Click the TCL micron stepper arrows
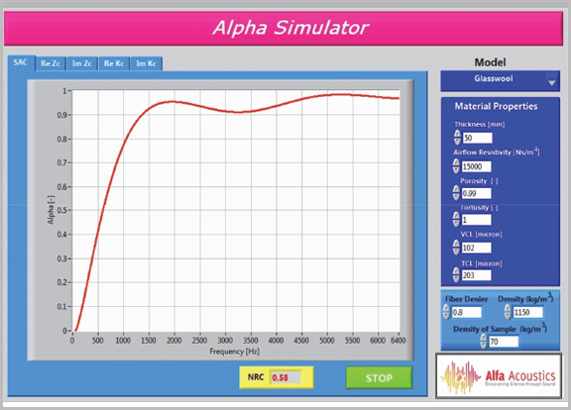This screenshot has height=410, width=571. point(456,275)
